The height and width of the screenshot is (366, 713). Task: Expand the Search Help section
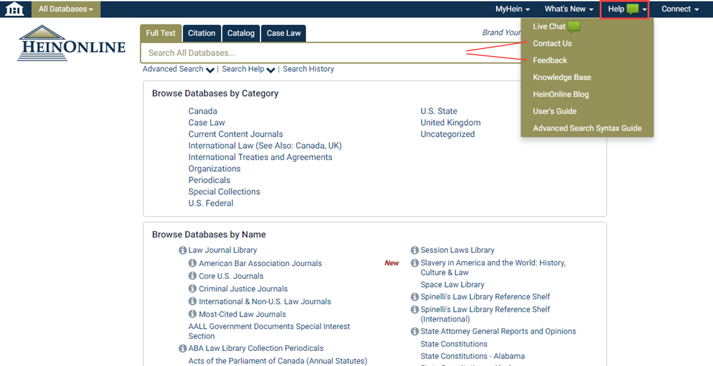pos(248,69)
